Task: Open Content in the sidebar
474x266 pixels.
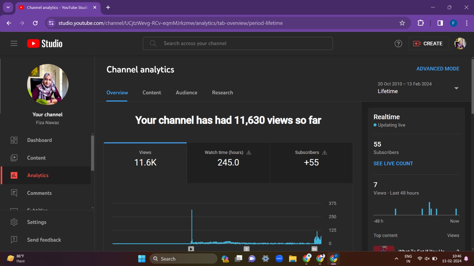Action: click(46, 158)
